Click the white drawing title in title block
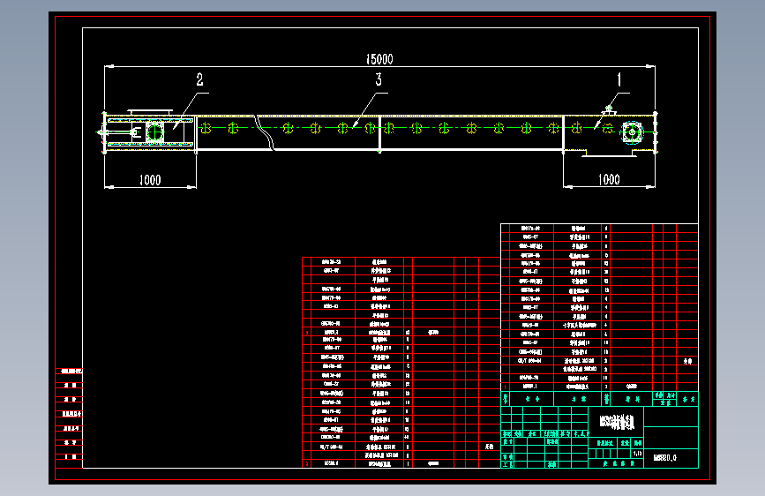The width and height of the screenshot is (765, 496). tap(617, 421)
